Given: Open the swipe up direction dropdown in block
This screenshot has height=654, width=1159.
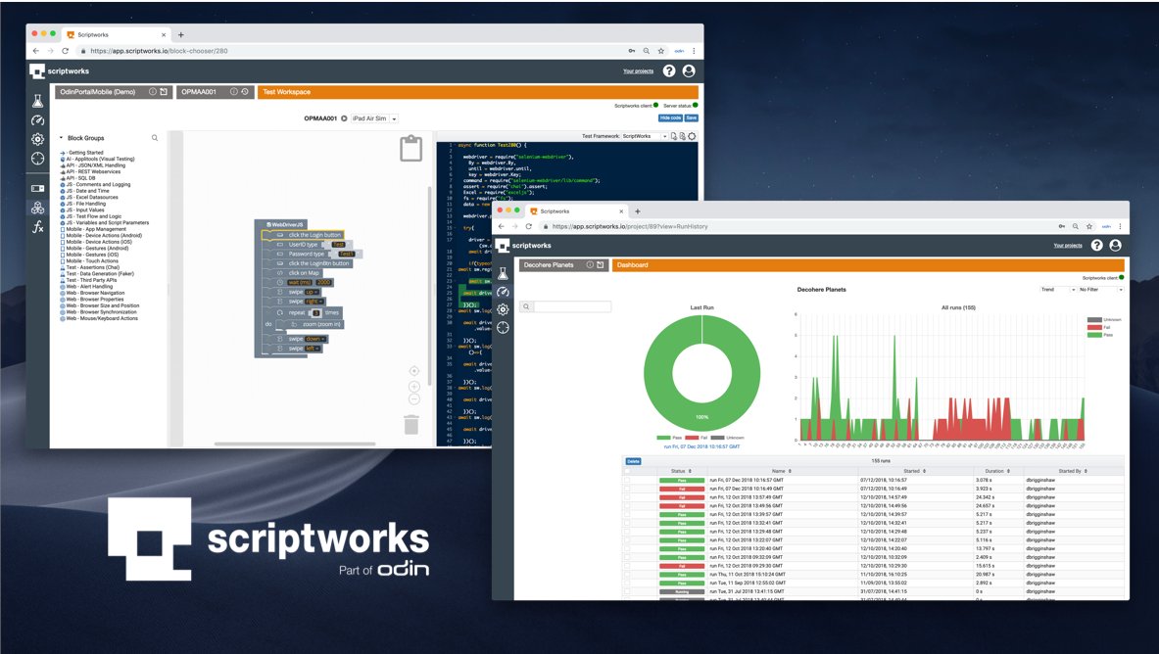Looking at the screenshot, I should 312,292.
